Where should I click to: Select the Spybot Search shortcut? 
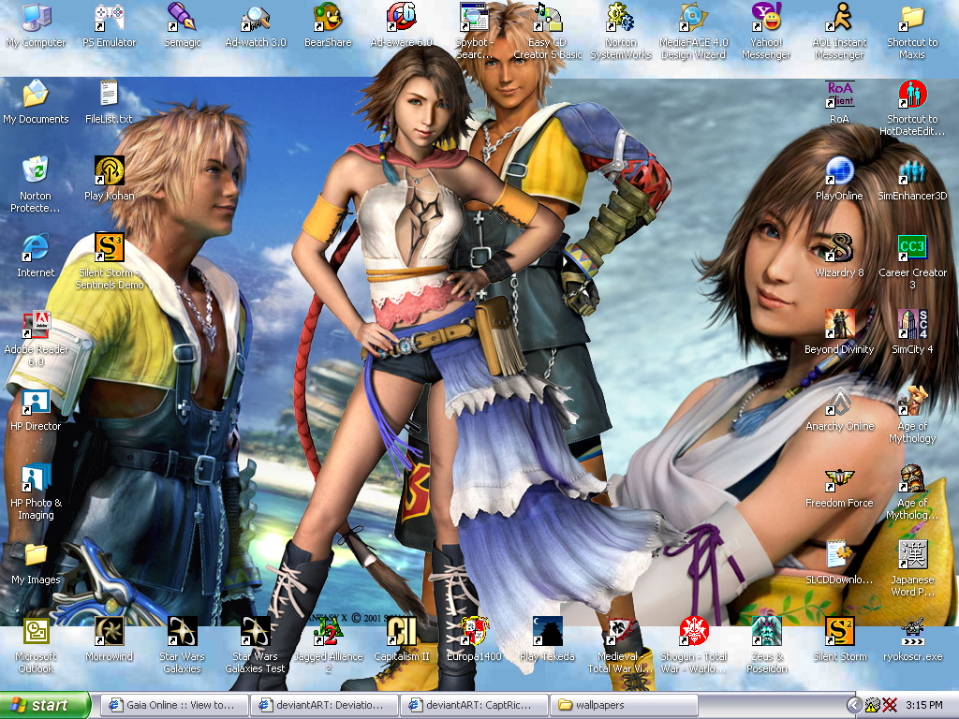click(x=474, y=31)
